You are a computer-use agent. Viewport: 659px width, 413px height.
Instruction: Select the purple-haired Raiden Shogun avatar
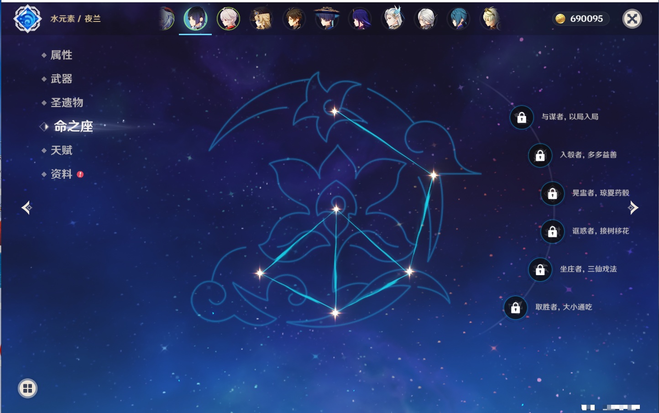(360, 19)
